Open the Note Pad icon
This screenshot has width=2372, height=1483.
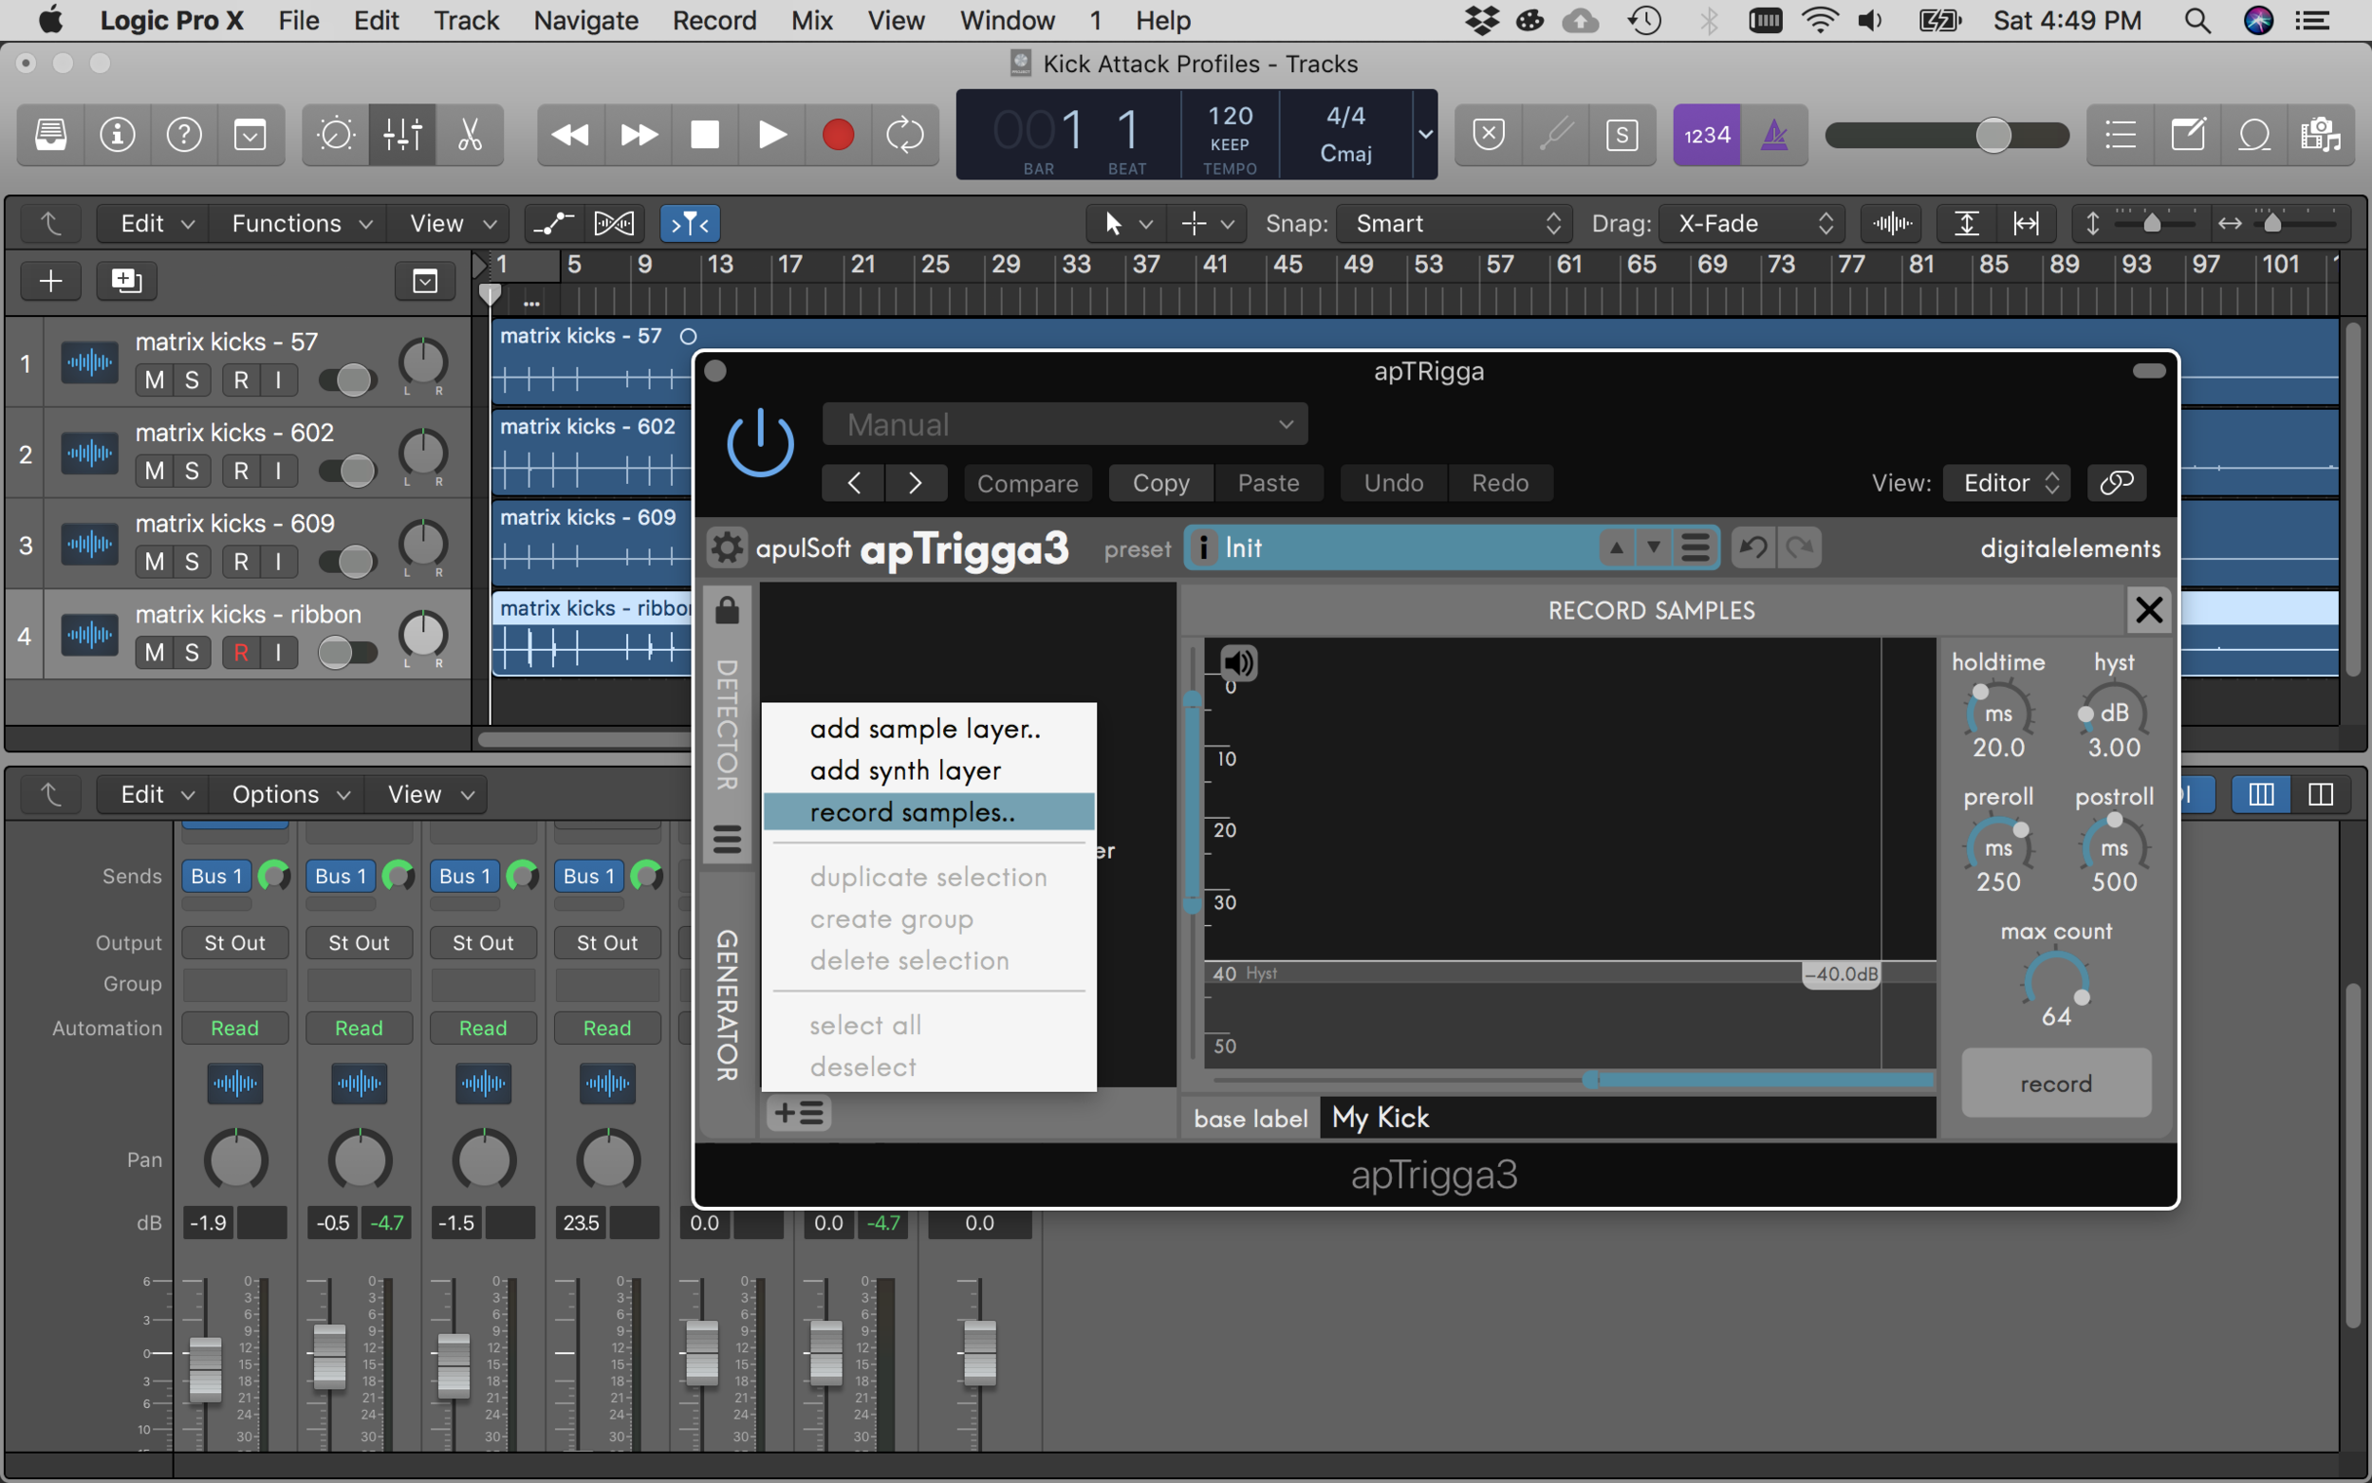[x=2188, y=135]
